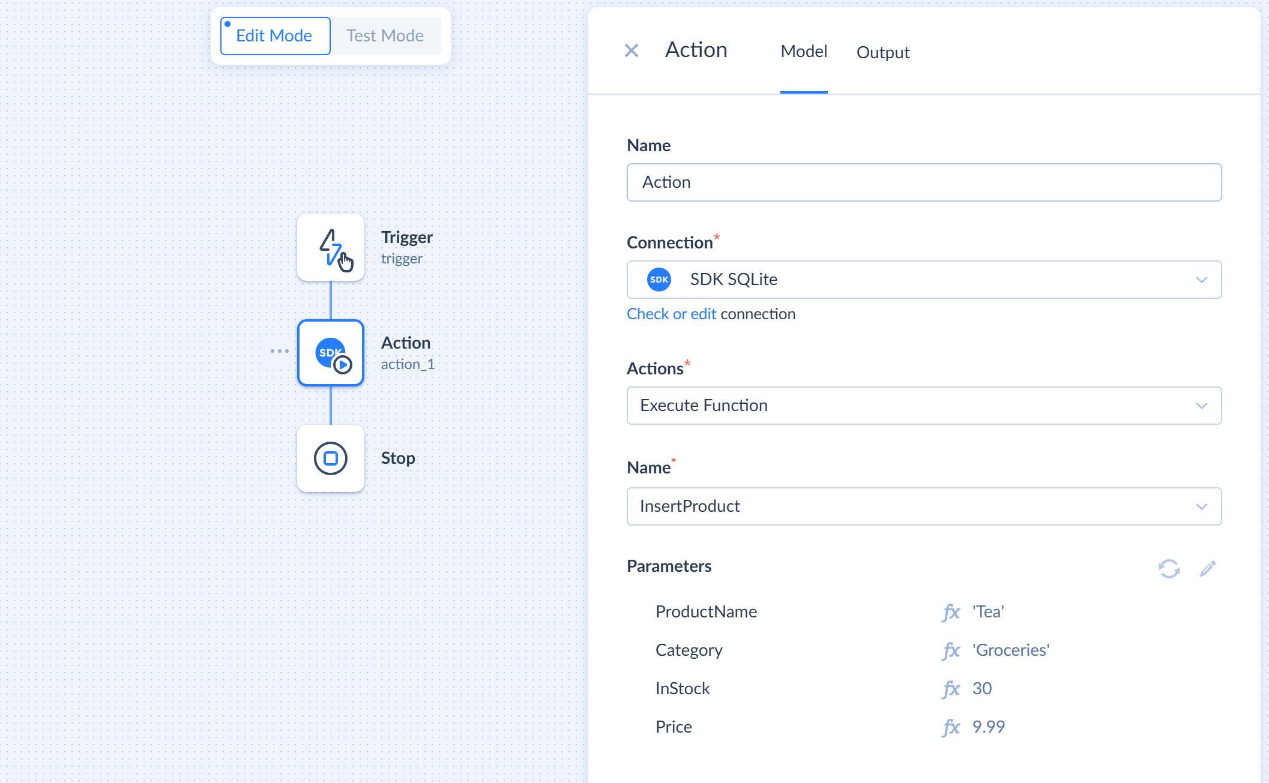The height and width of the screenshot is (783, 1269).
Task: Open the Model tab
Action: click(x=804, y=52)
